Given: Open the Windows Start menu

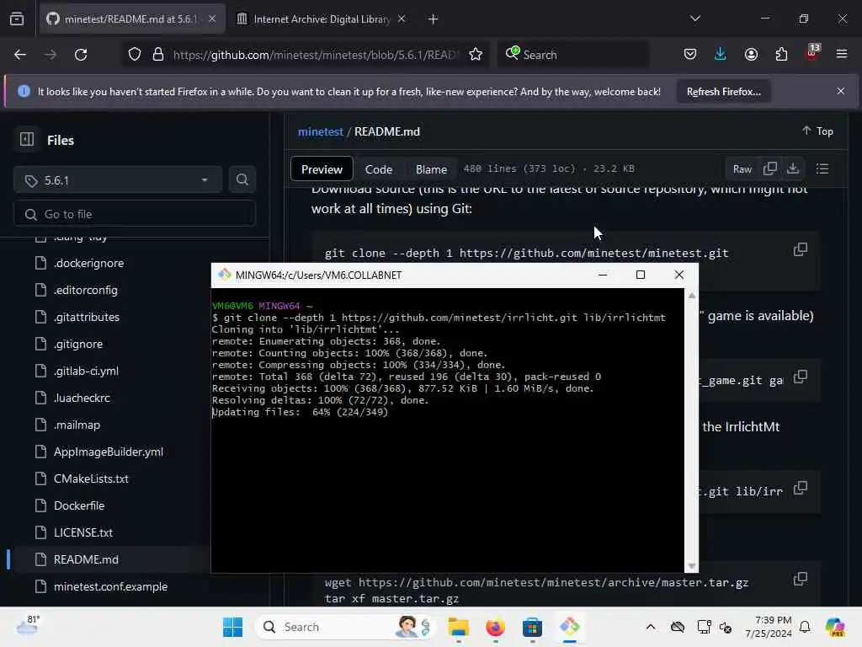Looking at the screenshot, I should click(232, 627).
